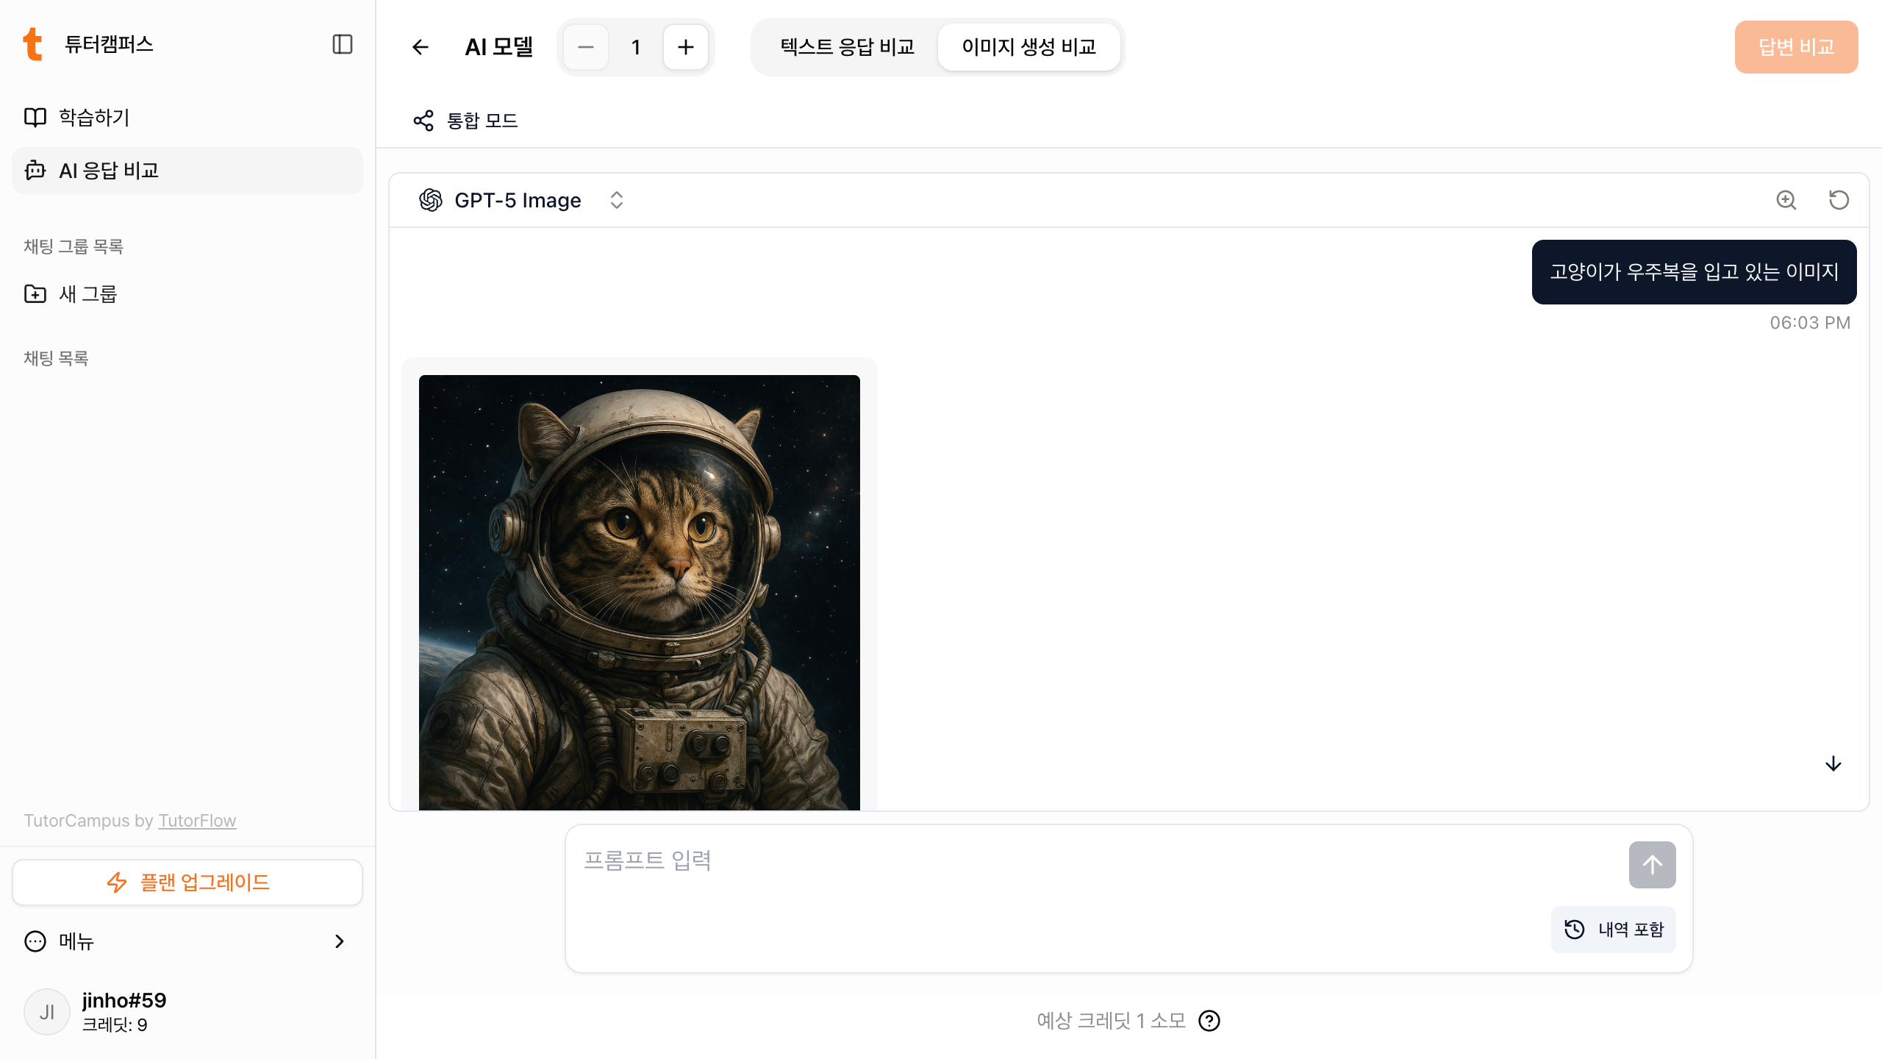Click the 크레딧: 9 label
Viewport: 1882px width, 1059px height.
[x=115, y=1025]
